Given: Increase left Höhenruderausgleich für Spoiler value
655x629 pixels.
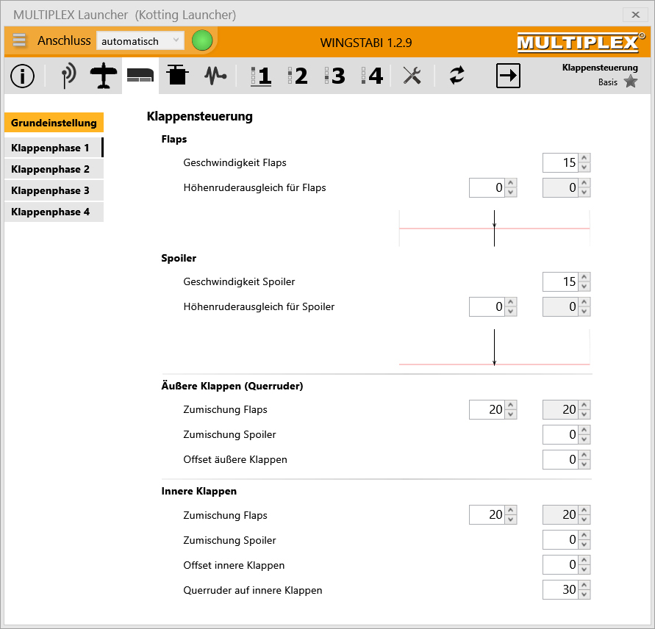Looking at the screenshot, I should [511, 302].
